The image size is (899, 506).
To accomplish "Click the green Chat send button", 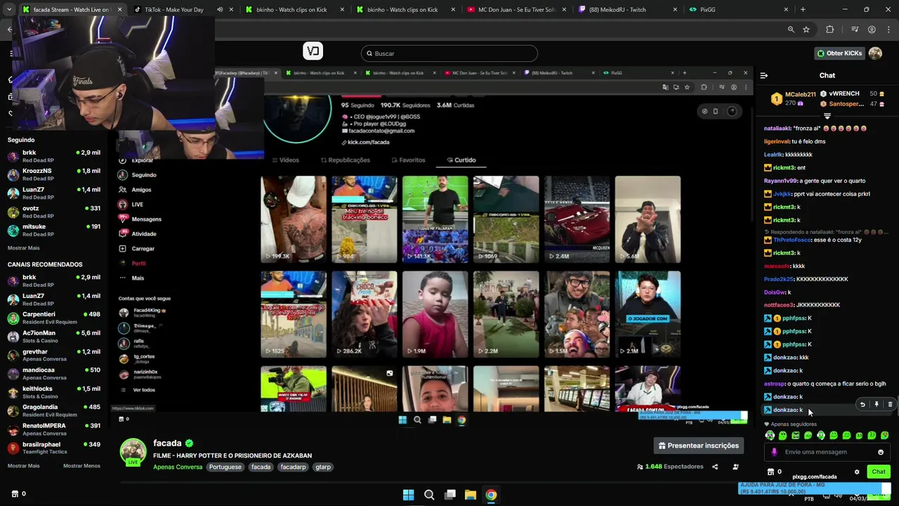I will point(879,472).
